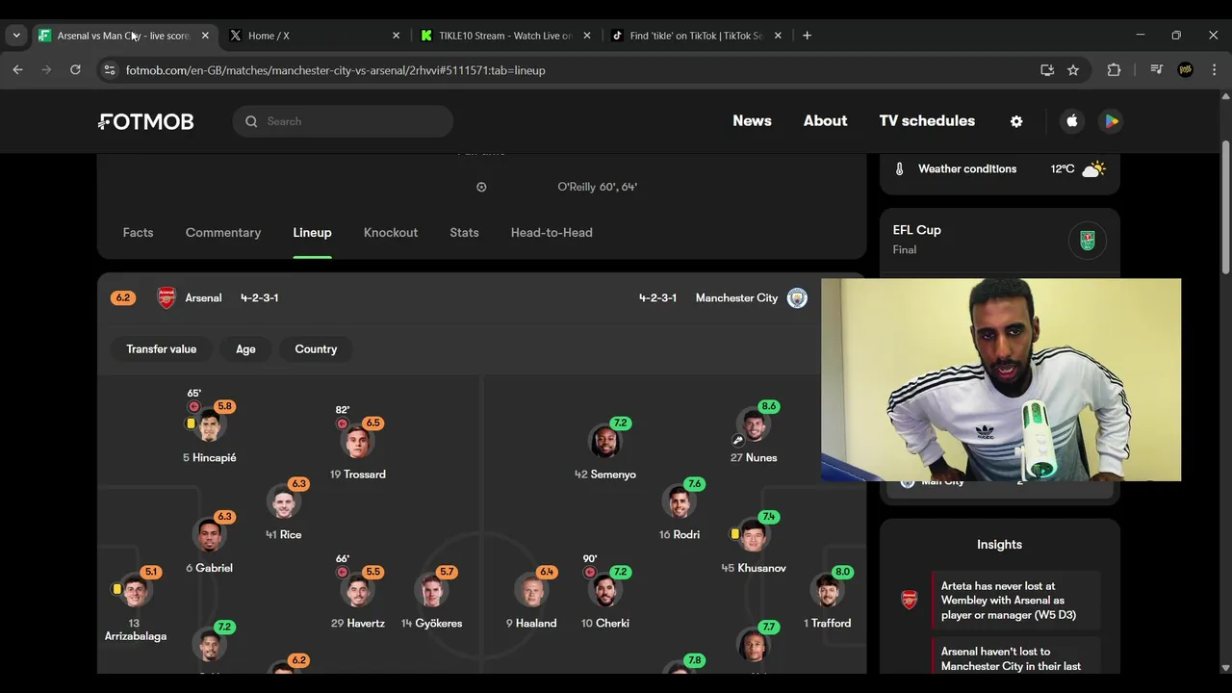The height and width of the screenshot is (693, 1232).
Task: Click in the FotMob search field
Action: tap(343, 121)
